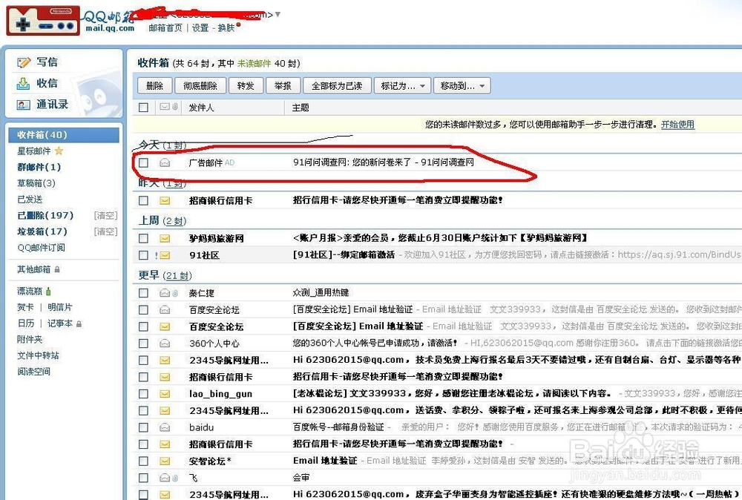This screenshot has width=742, height=500.
Task: Click the 举报 button
Action: 283,86
